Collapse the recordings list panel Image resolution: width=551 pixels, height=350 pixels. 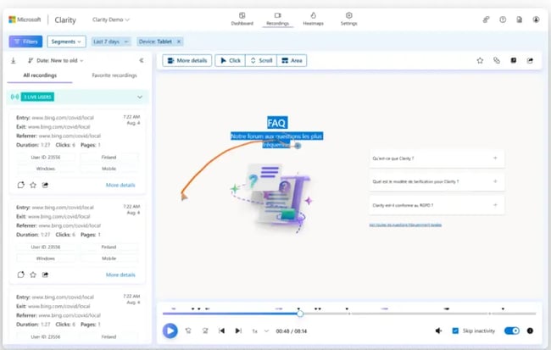click(142, 60)
